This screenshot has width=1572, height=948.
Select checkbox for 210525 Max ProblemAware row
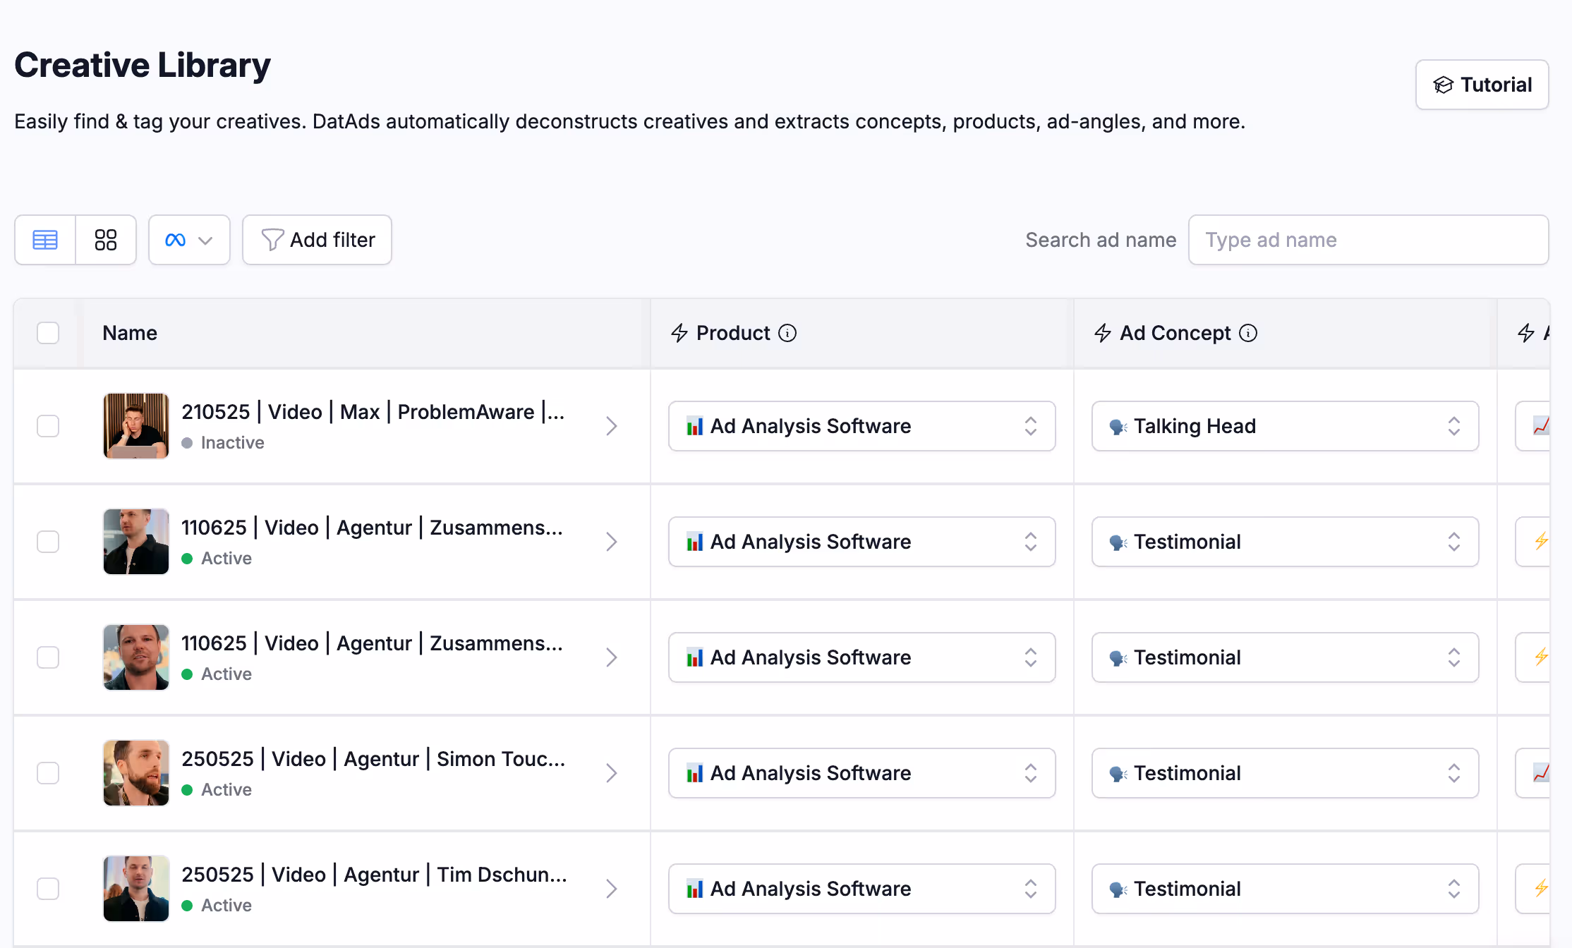[x=48, y=426]
